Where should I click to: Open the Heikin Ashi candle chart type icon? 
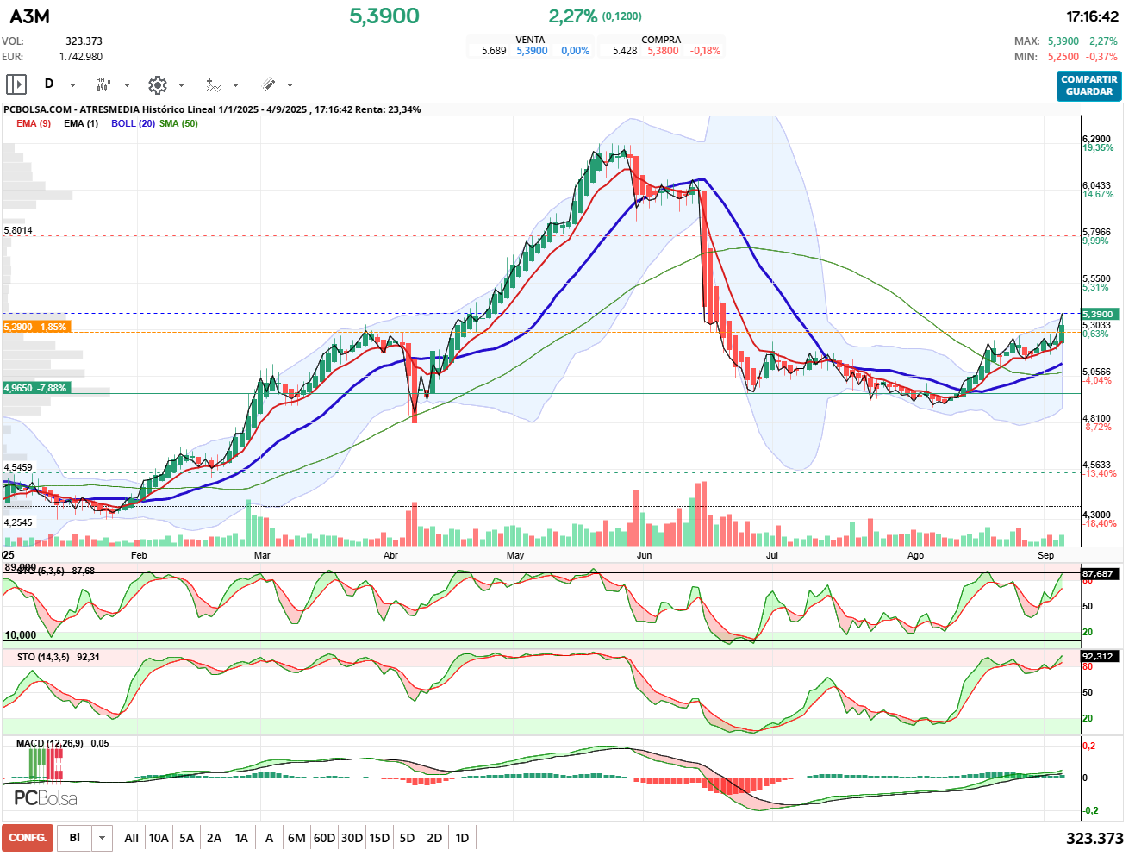pyautogui.click(x=103, y=84)
